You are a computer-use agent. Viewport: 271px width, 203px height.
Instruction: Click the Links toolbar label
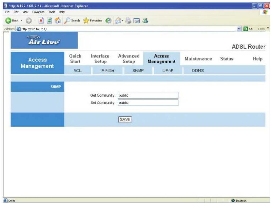click(261, 29)
